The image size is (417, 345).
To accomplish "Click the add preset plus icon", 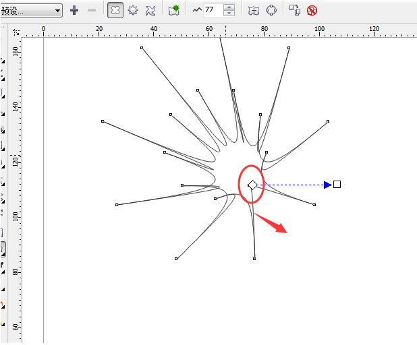I will tap(74, 10).
